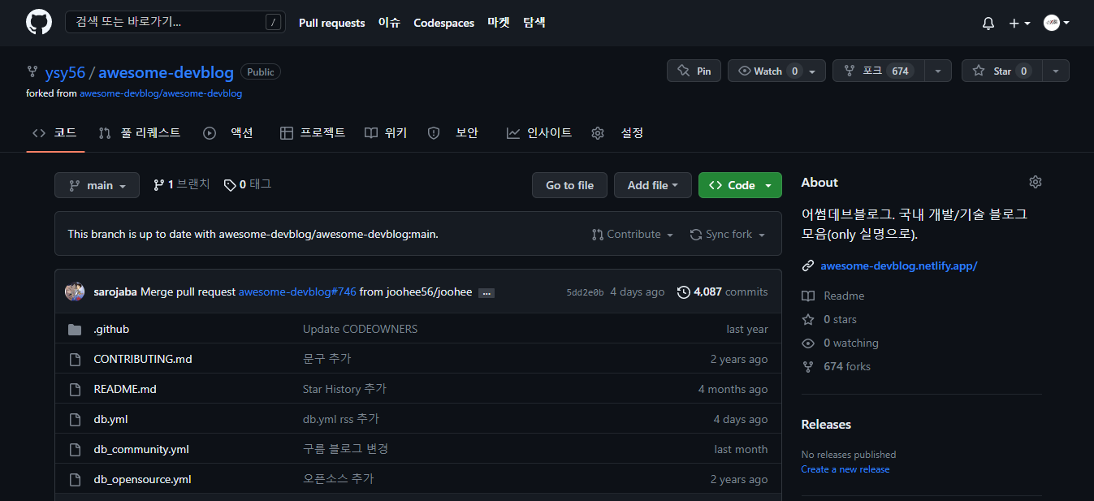
Task: Expand the fork options dropdown arrow
Action: 938,71
